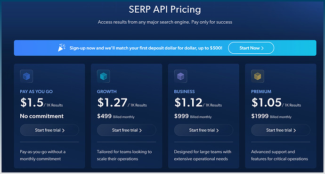Select the GROWTH plan title
Viewport: 325px width, 174px height.
pyautogui.click(x=107, y=91)
